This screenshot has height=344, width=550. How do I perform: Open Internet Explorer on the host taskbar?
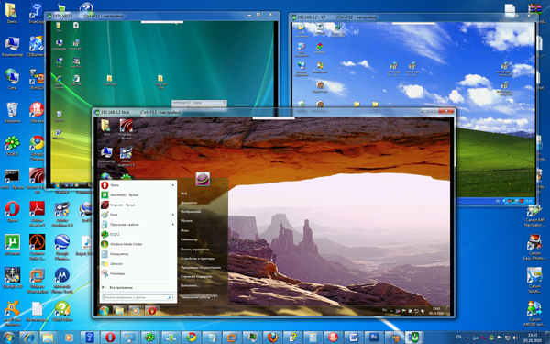click(28, 338)
